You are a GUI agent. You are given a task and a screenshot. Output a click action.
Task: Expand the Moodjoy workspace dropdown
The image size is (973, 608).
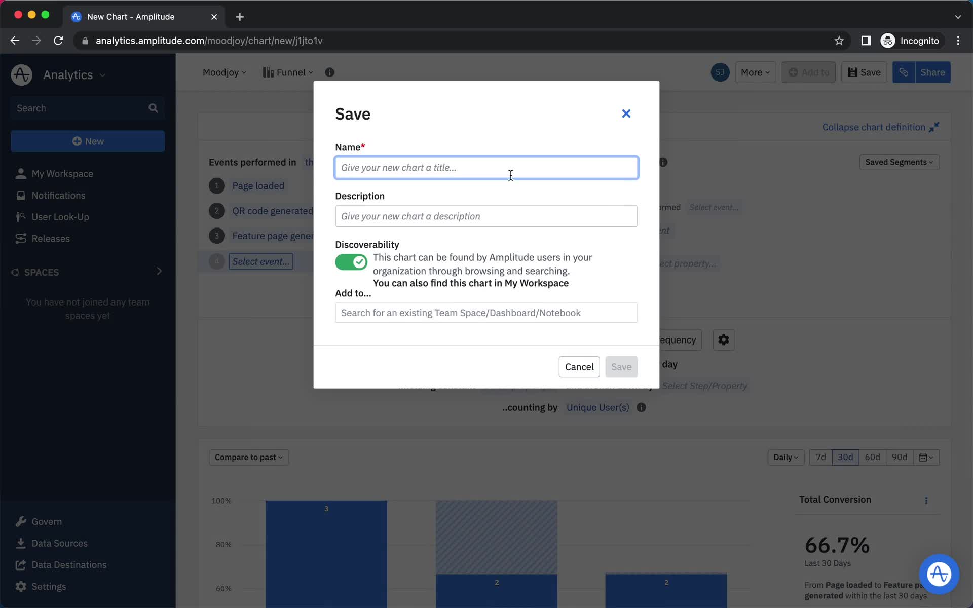[223, 72]
